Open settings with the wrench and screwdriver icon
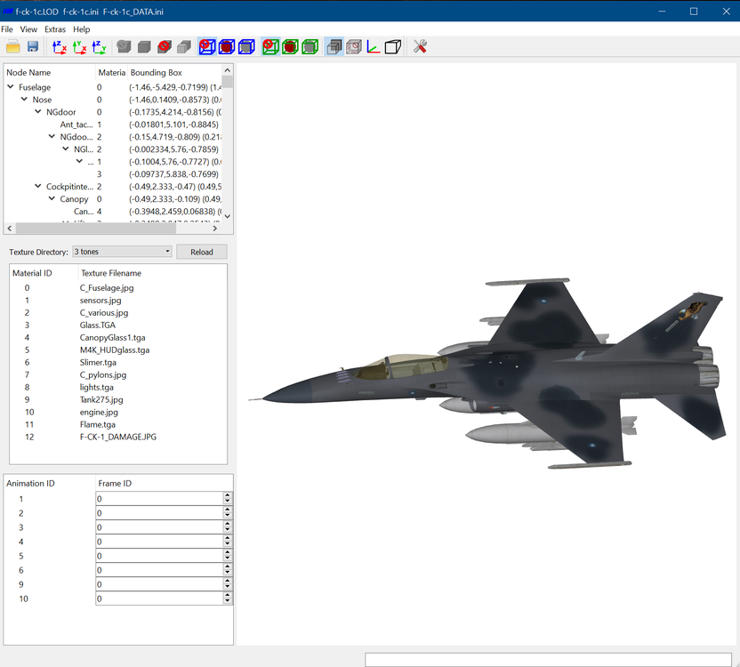The image size is (740, 667). (420, 47)
